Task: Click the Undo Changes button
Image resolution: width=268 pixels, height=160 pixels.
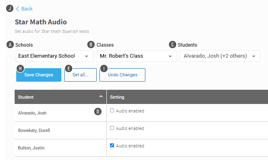Action: click(122, 75)
